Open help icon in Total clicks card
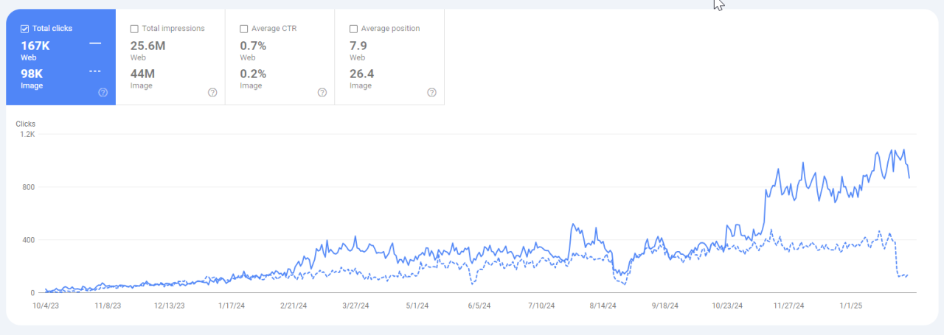 click(103, 93)
